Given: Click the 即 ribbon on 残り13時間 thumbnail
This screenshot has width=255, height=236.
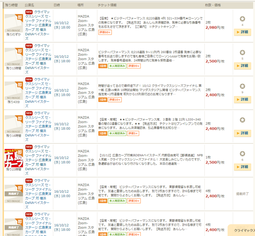Looking at the screenshot, I should (20, 51).
